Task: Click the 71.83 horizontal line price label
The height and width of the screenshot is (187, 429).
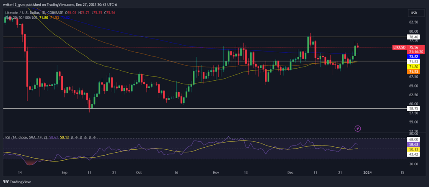Action: pos(413,62)
